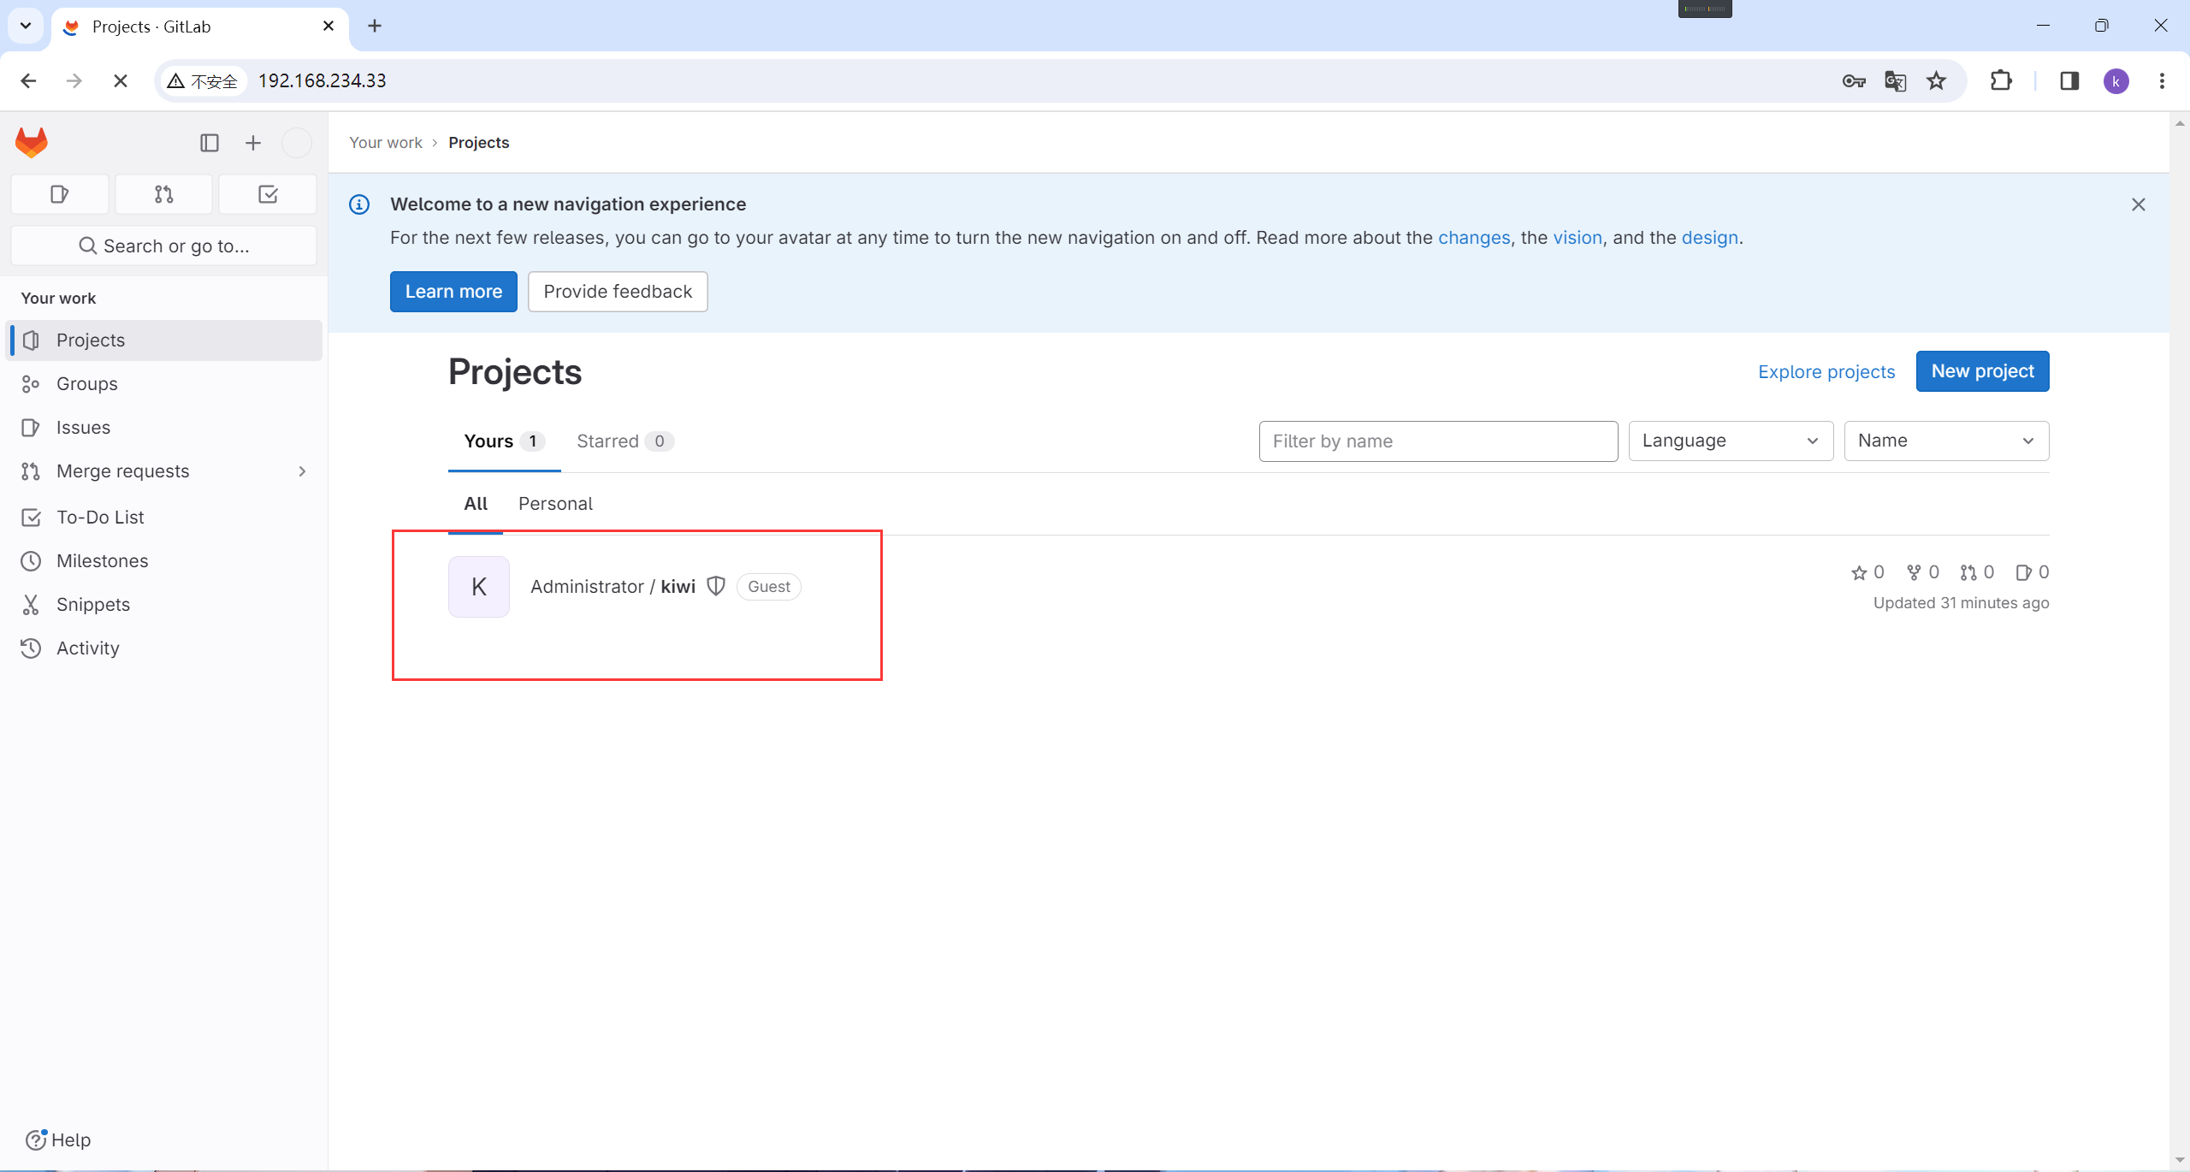Open the Name sort dropdown

point(1945,441)
